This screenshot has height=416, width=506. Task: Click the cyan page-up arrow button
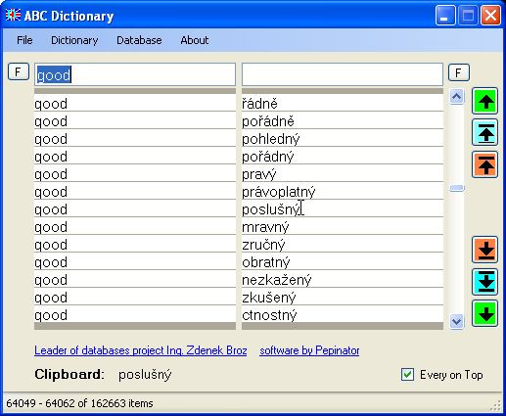coord(484,132)
